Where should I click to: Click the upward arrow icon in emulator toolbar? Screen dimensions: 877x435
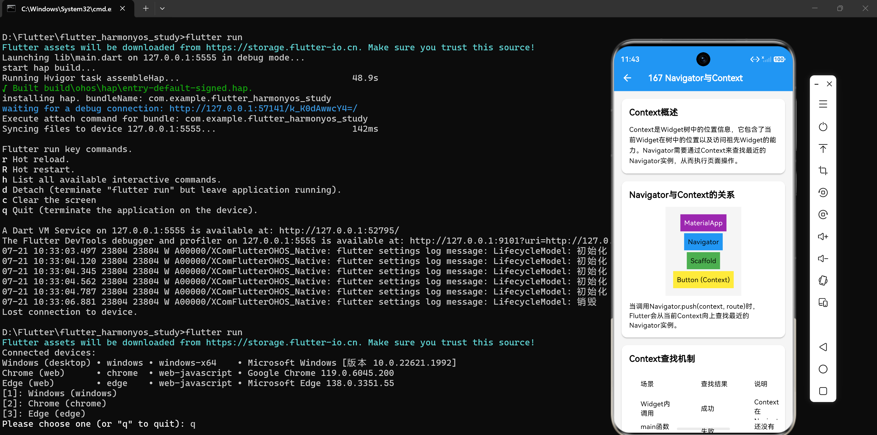click(823, 149)
